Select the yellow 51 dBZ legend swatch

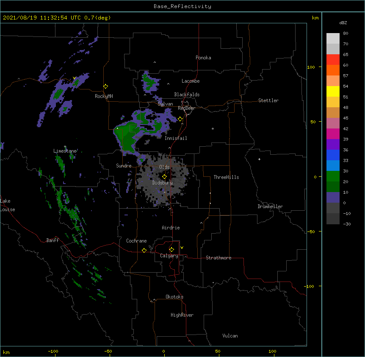[333, 91]
